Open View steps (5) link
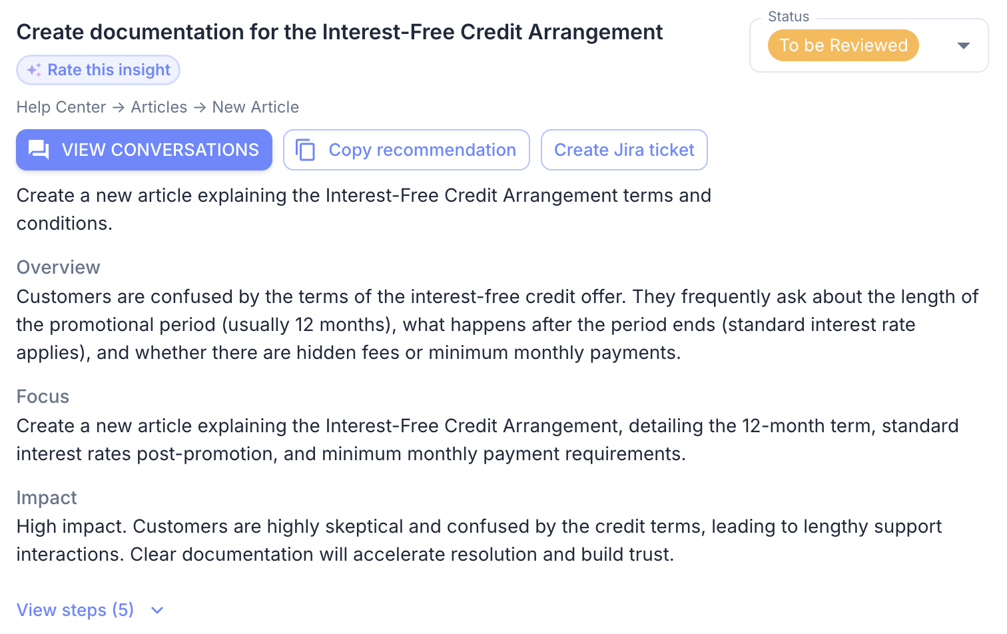This screenshot has height=634, width=1007. click(x=75, y=610)
